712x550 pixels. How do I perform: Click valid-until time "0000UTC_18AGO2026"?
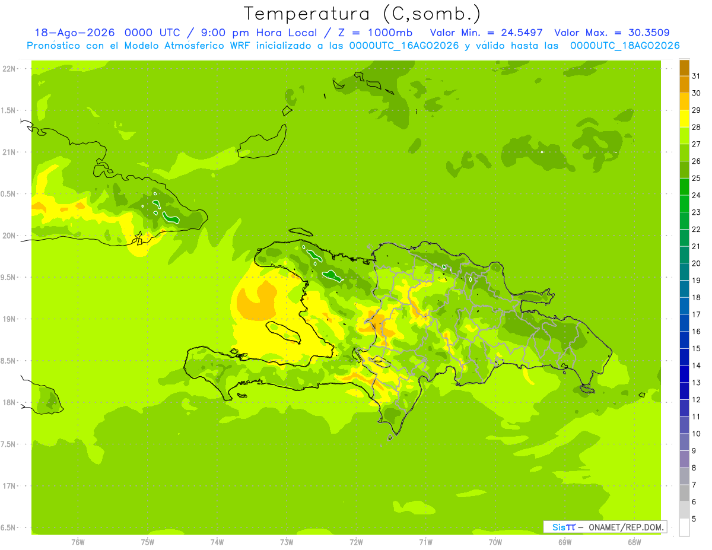(625, 46)
